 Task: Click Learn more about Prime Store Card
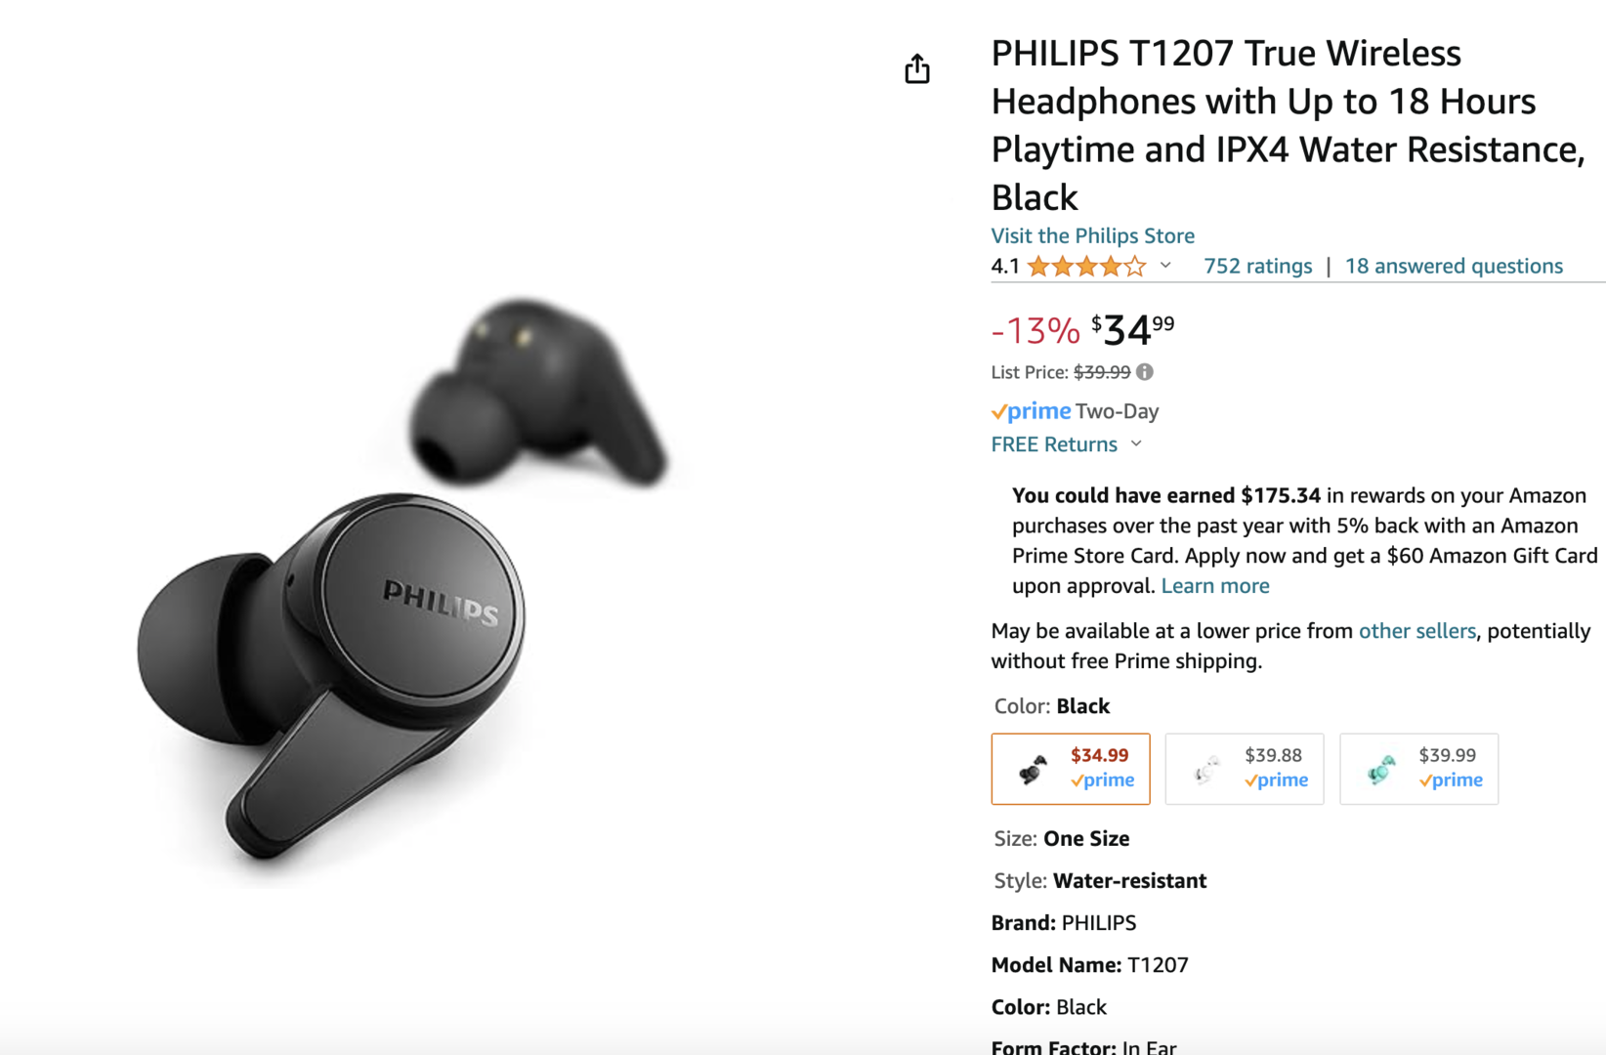1215,586
